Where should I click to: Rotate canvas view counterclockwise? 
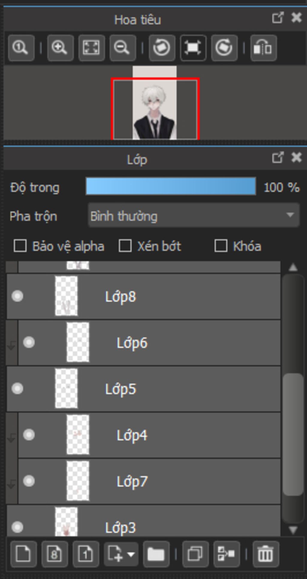[x=162, y=48]
